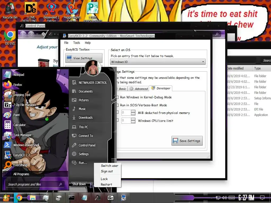Click the user account picture in Start menu

pos(93,68)
